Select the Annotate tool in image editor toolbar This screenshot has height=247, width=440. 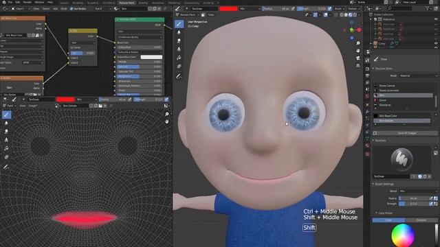click(6, 167)
